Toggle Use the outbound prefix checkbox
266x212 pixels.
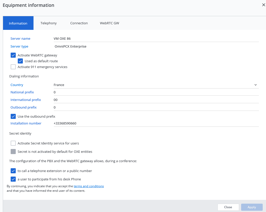pos(13,116)
